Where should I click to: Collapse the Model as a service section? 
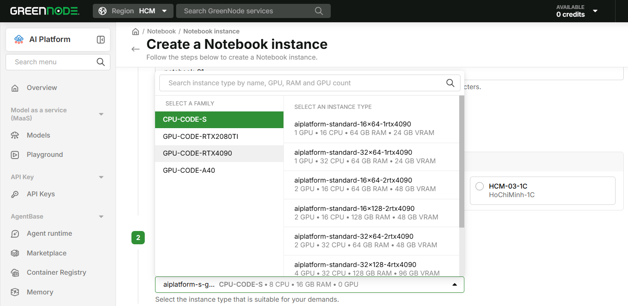(x=101, y=114)
